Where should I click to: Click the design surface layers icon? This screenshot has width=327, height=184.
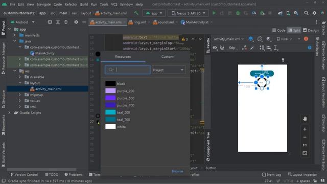(251, 39)
